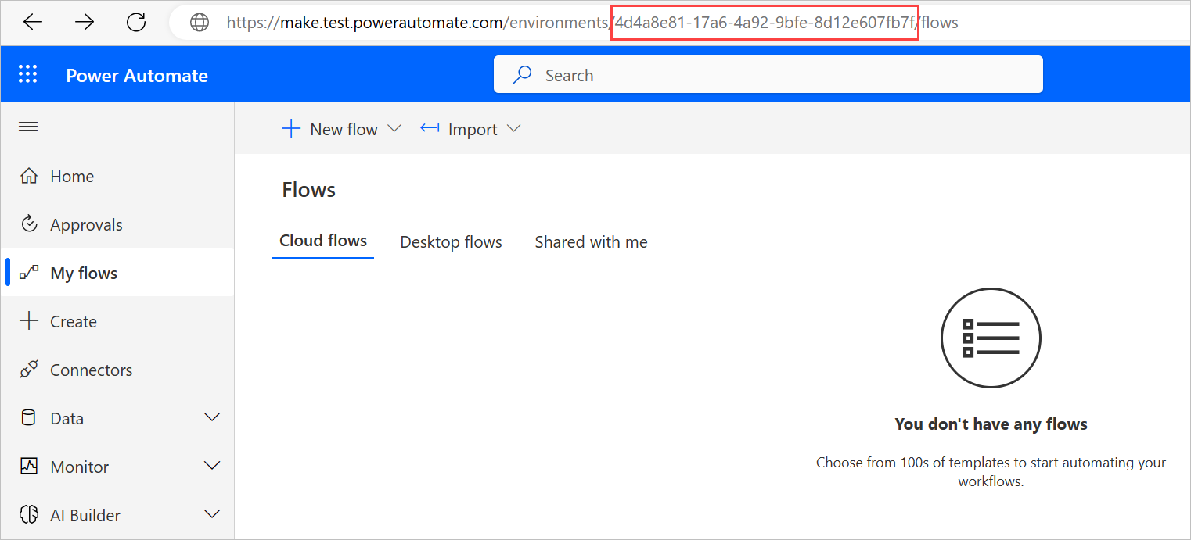
Task: Click inside the Search box
Action: pyautogui.click(x=768, y=75)
